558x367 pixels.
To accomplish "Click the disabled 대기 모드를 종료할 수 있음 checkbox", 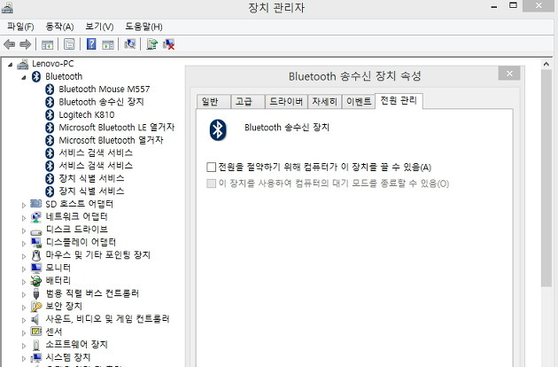I will (211, 183).
